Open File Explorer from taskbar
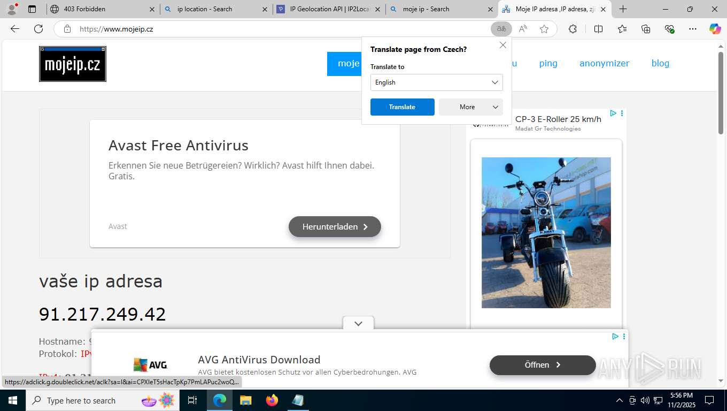The image size is (727, 411). pos(245,400)
